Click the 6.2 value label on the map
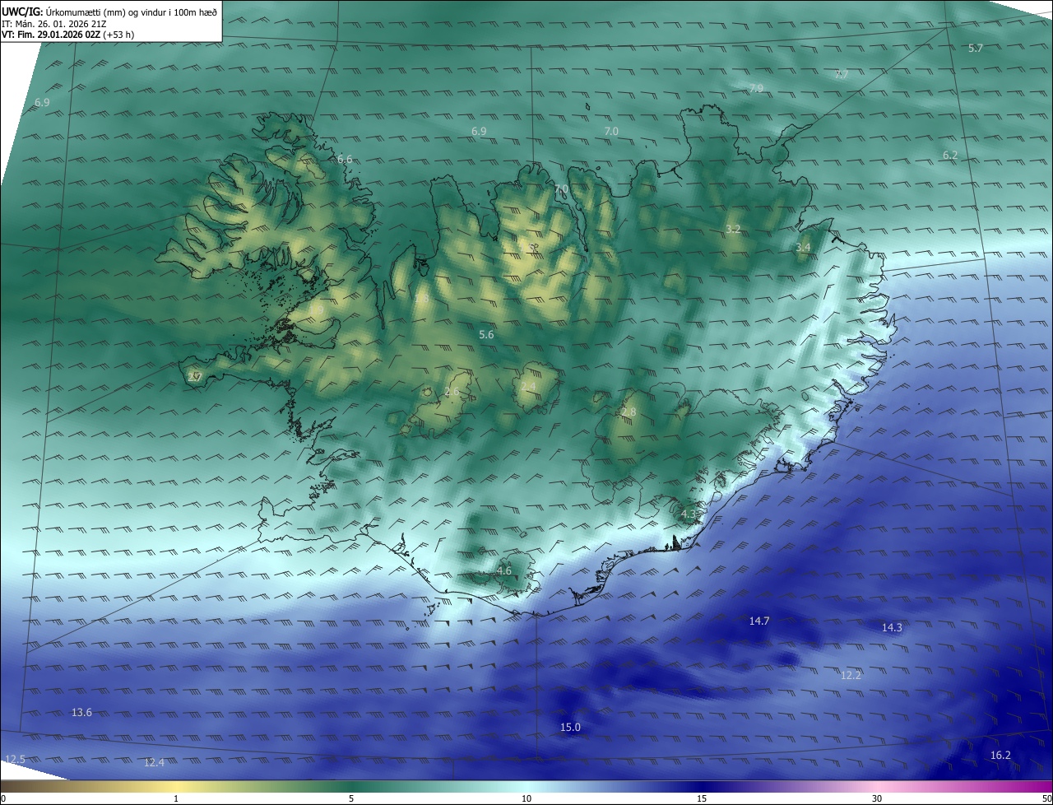1053x805 pixels. (950, 156)
